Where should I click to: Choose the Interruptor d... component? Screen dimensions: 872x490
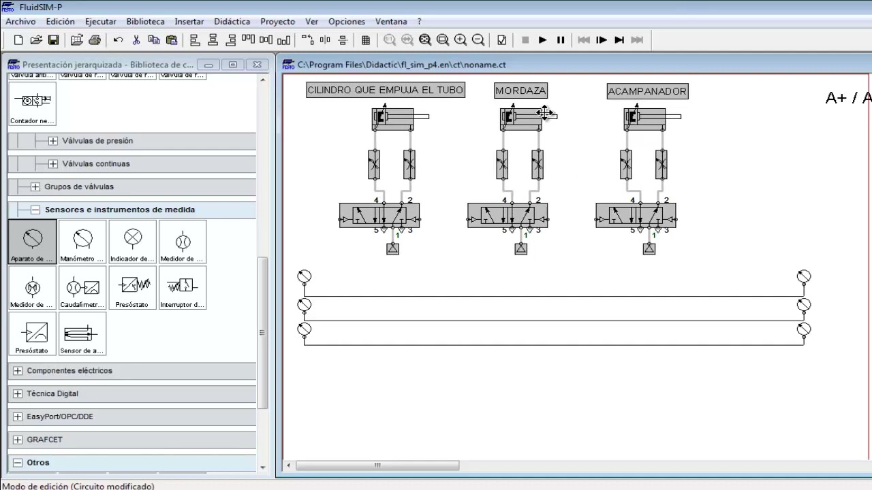[x=183, y=288]
